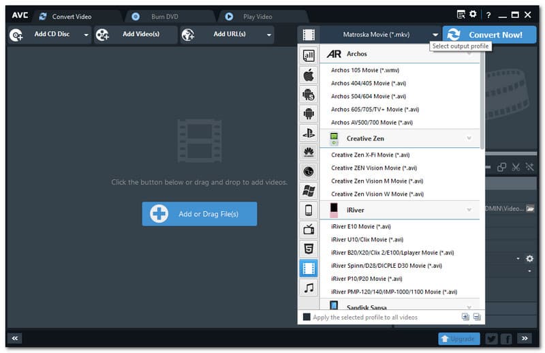
Task: Select the audio files music note category
Action: point(309,288)
